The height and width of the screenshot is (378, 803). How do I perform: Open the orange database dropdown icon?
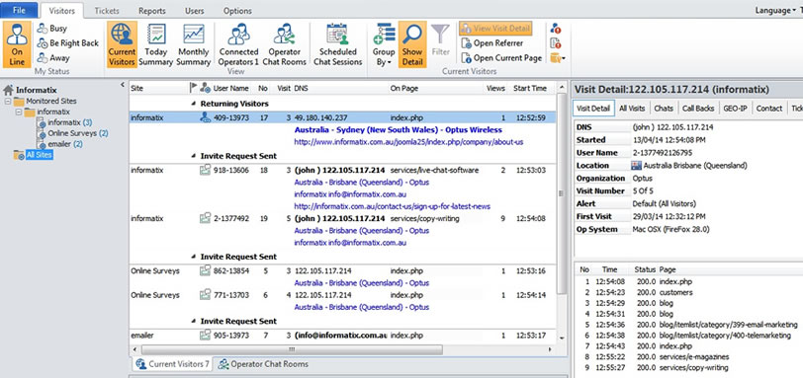(x=557, y=58)
